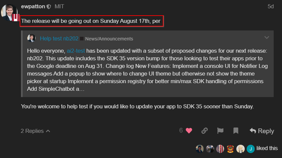The width and height of the screenshot is (282, 158).
Task: Open the News/Announcements category
Action: point(109,39)
